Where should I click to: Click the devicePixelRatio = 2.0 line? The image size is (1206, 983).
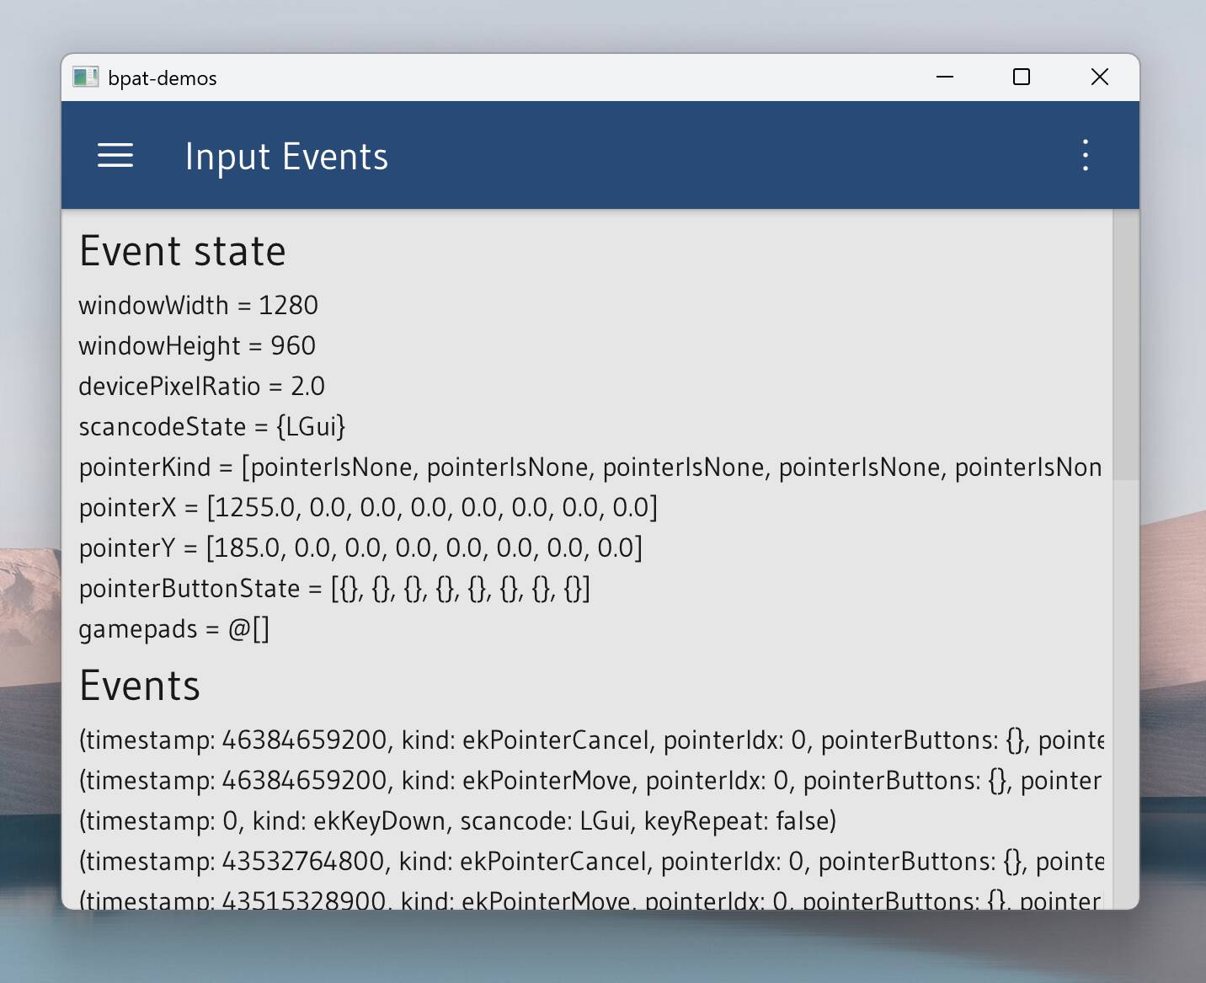pyautogui.click(x=202, y=386)
